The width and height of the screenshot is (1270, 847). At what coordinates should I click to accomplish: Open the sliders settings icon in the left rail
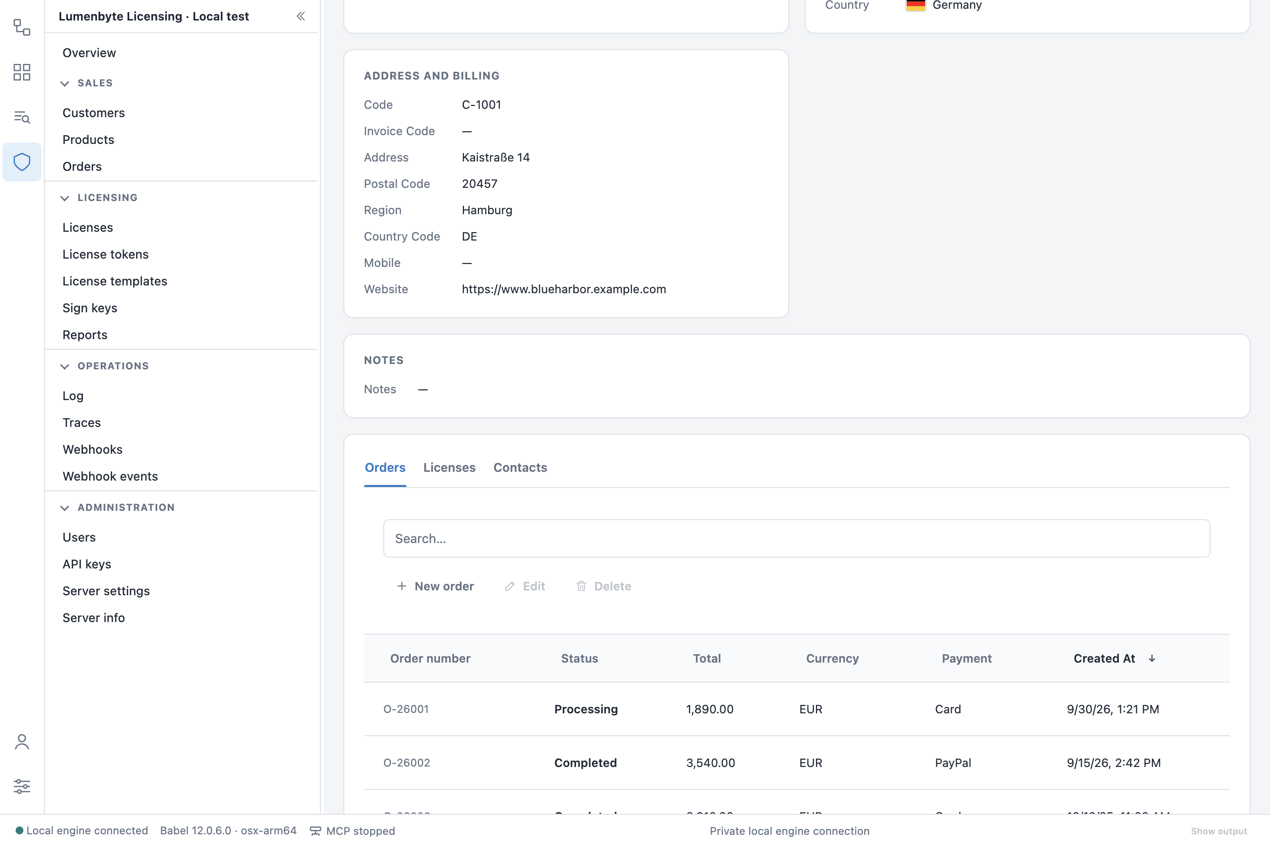point(21,786)
